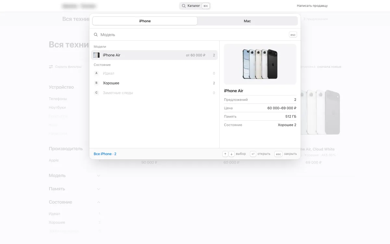This screenshot has height=244, width=390.
Task: Click the 69 000 ₽ price in background
Action: (313, 162)
